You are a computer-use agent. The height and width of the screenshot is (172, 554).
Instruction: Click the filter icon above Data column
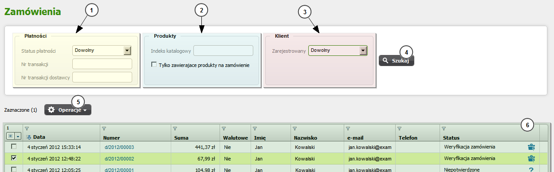(x=26, y=129)
